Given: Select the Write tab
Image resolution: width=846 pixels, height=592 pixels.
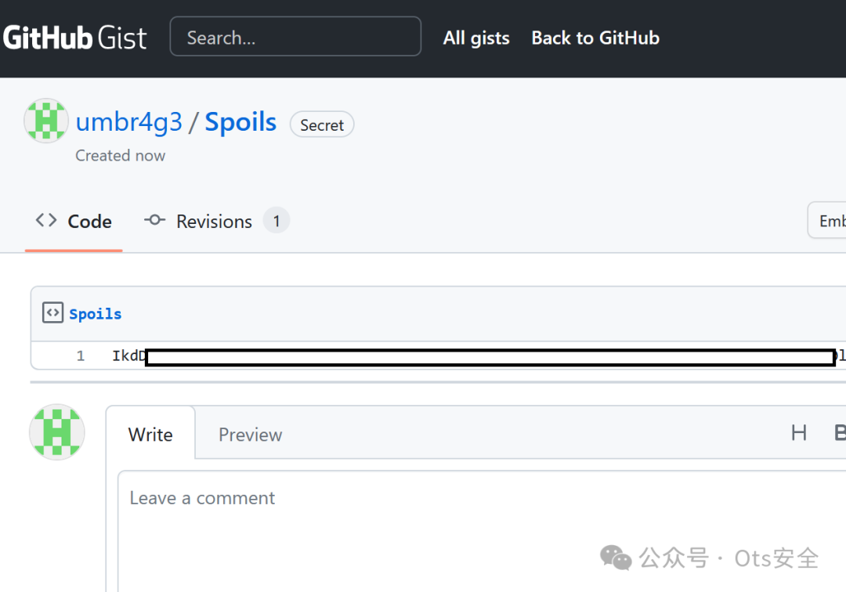Looking at the screenshot, I should (150, 435).
